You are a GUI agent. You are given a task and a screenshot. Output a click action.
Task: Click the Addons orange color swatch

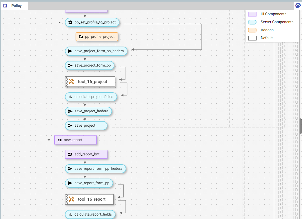click(x=252, y=30)
